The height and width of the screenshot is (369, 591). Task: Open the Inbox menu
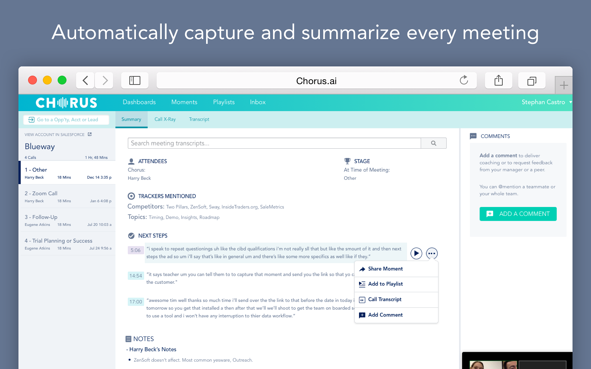click(258, 102)
